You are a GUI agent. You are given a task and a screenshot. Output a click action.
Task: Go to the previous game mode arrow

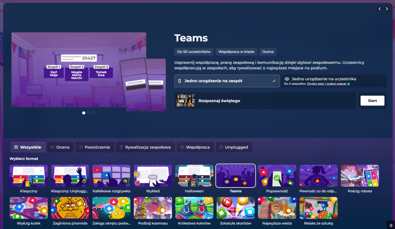pyautogui.click(x=380, y=9)
